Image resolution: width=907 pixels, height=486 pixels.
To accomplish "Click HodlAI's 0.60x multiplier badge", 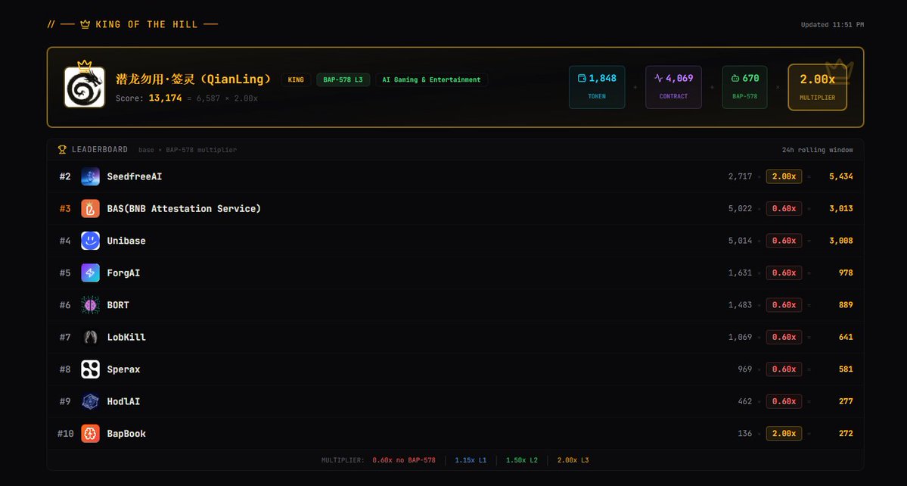I will click(784, 401).
